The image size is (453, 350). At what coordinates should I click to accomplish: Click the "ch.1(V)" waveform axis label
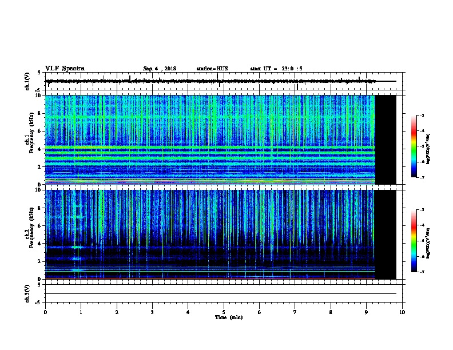click(x=27, y=81)
